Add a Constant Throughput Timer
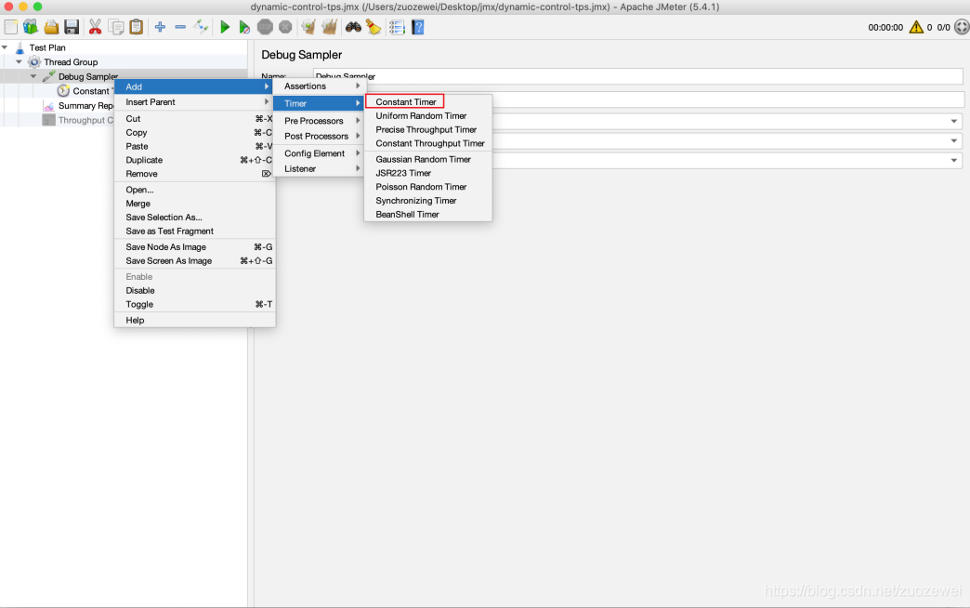This screenshot has width=970, height=608. pos(428,144)
